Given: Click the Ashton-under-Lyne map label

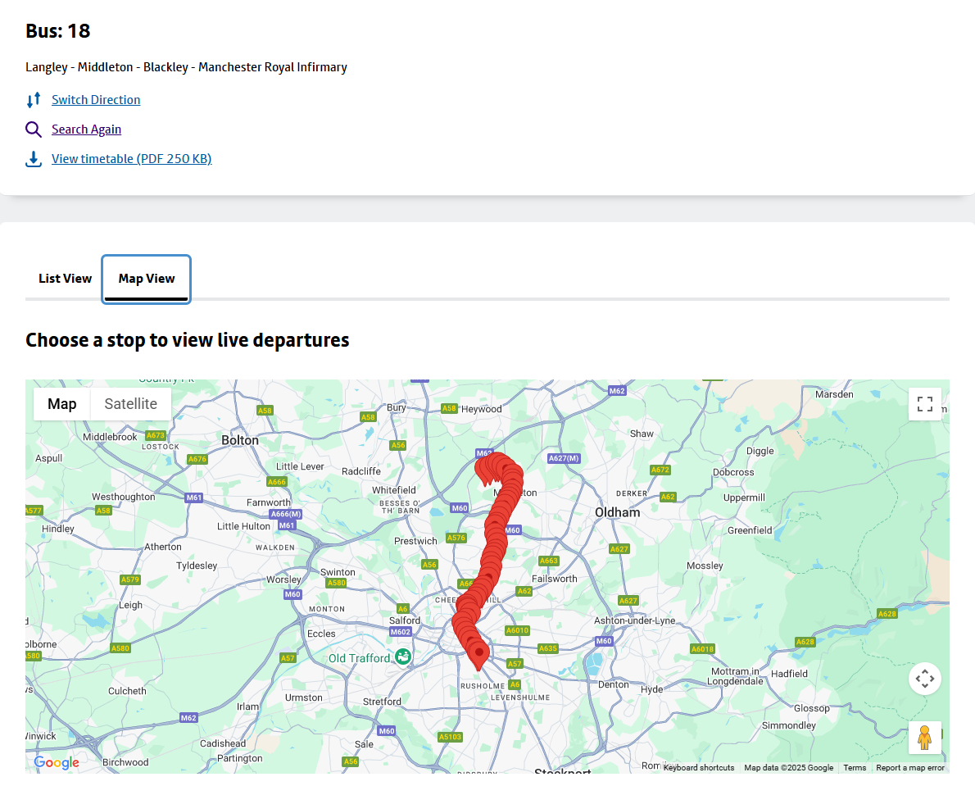Looking at the screenshot, I should [x=634, y=620].
